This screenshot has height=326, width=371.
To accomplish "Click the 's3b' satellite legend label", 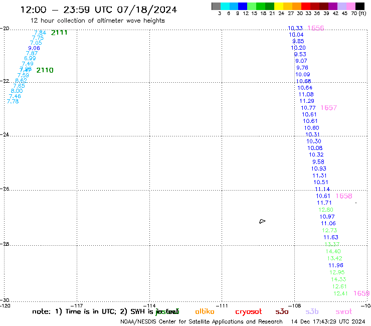I will [312, 311].
